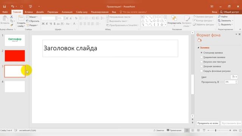Select the star shape in shapes gallery

162,25
